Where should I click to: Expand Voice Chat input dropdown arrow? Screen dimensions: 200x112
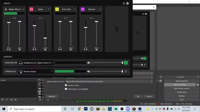pyautogui.click(x=74, y=9)
